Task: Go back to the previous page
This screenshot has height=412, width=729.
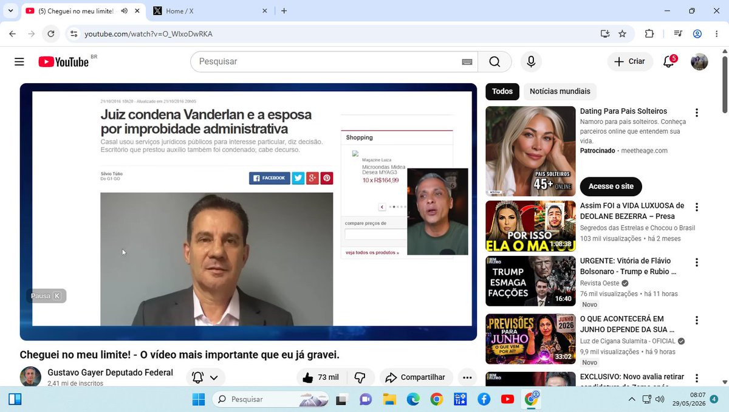Action: (x=13, y=34)
